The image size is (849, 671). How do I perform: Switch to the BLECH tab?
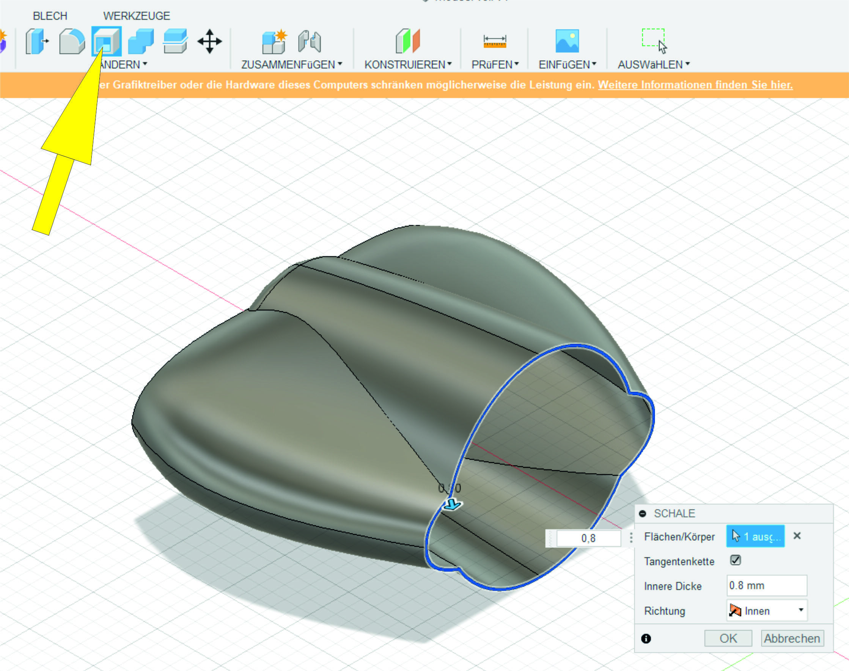click(x=50, y=16)
